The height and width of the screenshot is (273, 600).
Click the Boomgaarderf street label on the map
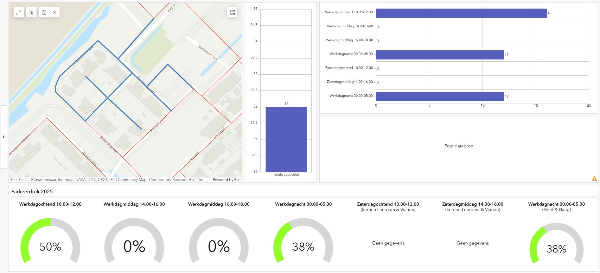tap(208, 53)
